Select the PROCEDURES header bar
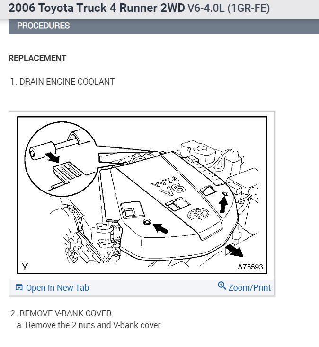This screenshot has width=319, height=347. coord(164,26)
